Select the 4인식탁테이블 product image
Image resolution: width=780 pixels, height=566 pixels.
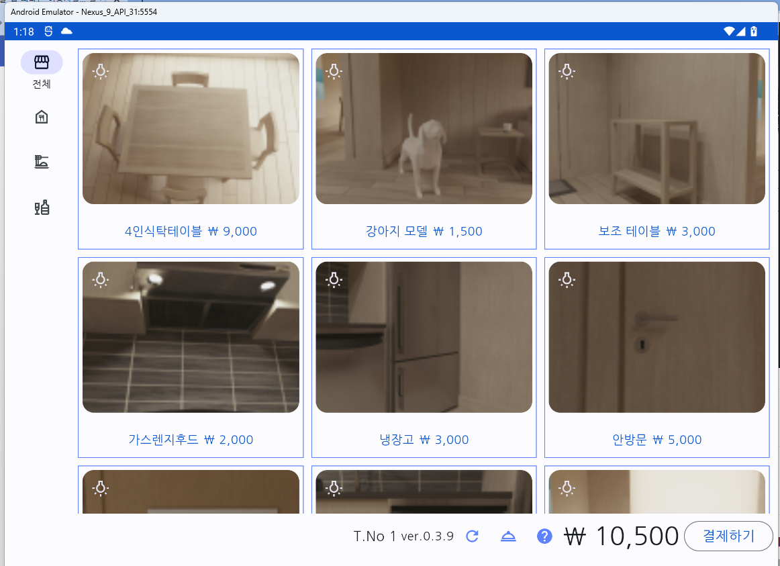click(x=191, y=128)
